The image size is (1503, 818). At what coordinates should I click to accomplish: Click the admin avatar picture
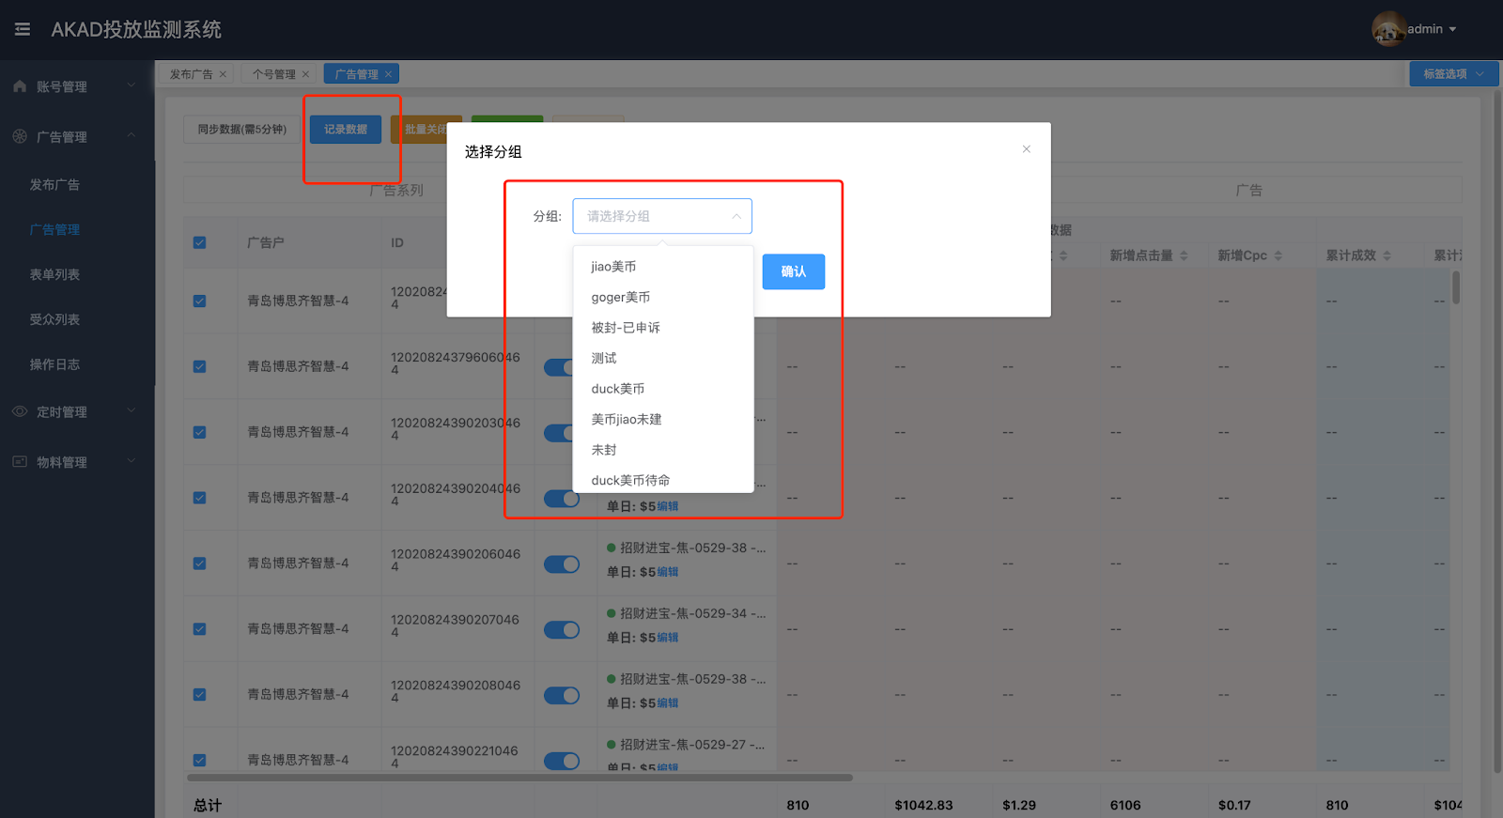coord(1388,29)
